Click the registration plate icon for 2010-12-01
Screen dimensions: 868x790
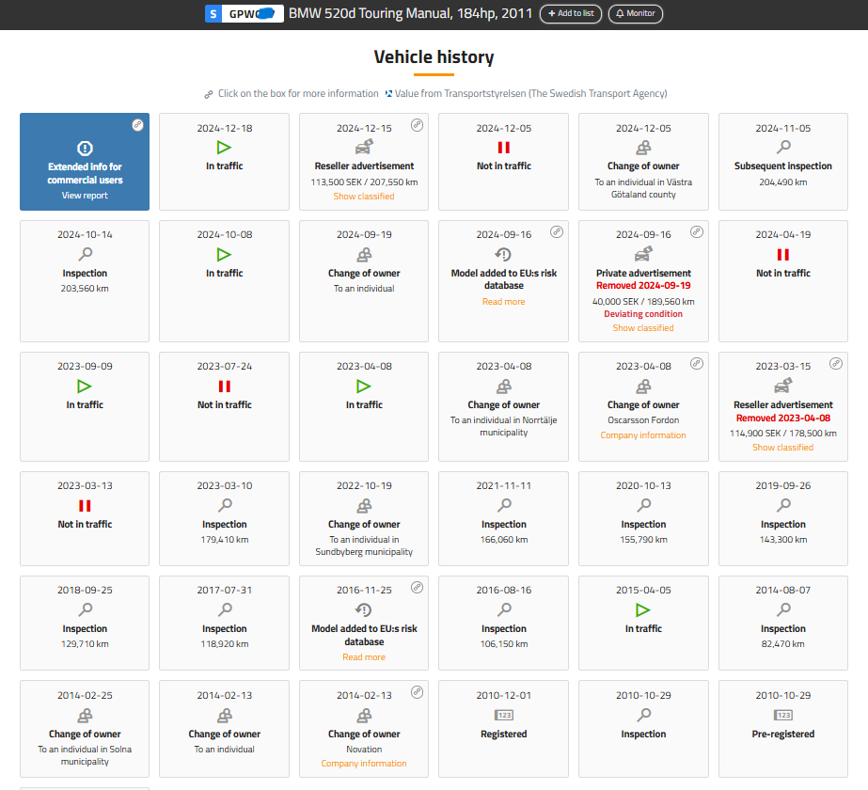pyautogui.click(x=504, y=716)
